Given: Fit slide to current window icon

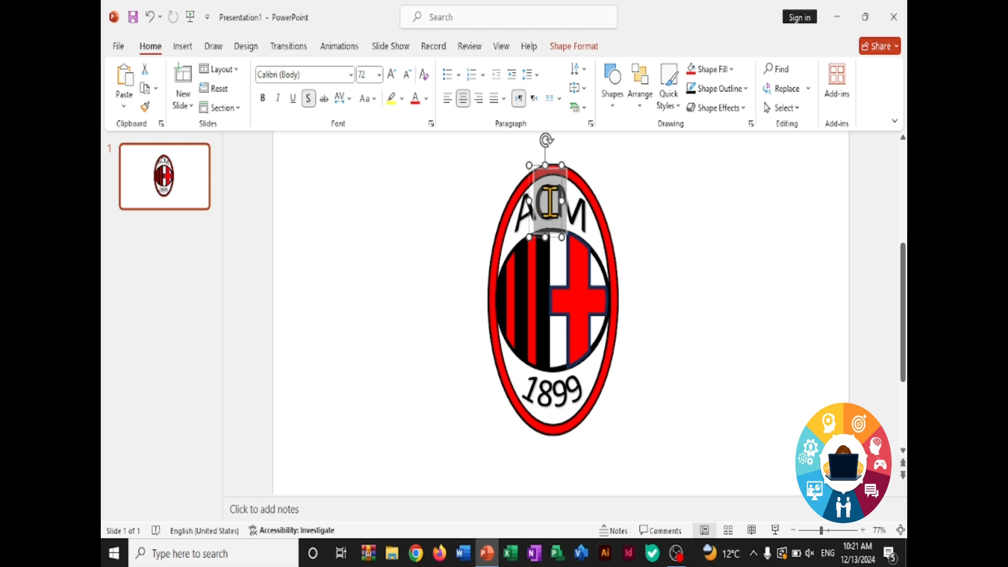Looking at the screenshot, I should click(900, 530).
